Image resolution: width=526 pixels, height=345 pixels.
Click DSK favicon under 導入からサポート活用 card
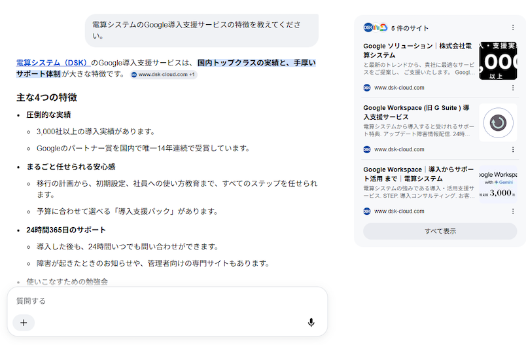[367, 211]
